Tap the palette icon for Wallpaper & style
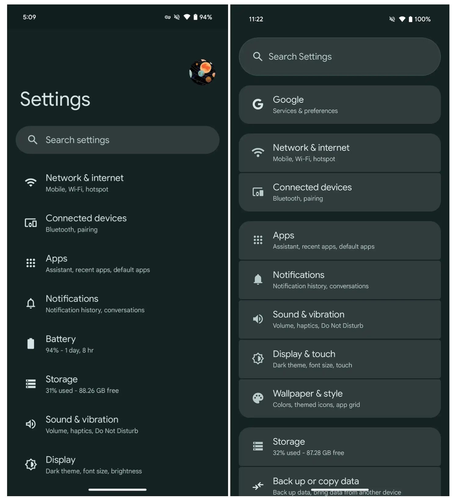The width and height of the screenshot is (458, 498). tap(258, 398)
